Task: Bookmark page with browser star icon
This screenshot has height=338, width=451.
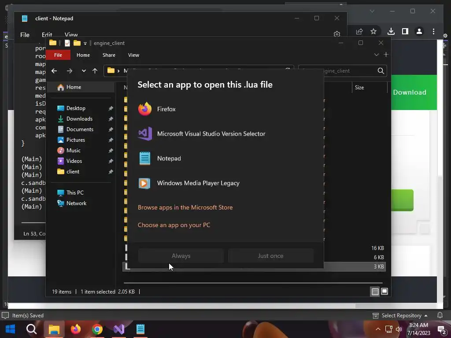Action: click(373, 31)
